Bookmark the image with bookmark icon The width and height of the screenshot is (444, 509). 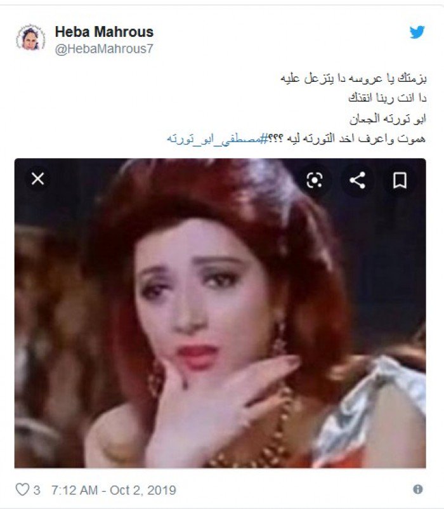[x=400, y=180]
